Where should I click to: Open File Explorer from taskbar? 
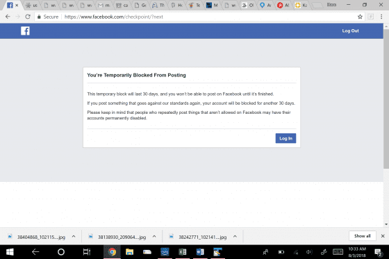pyautogui.click(x=129, y=252)
